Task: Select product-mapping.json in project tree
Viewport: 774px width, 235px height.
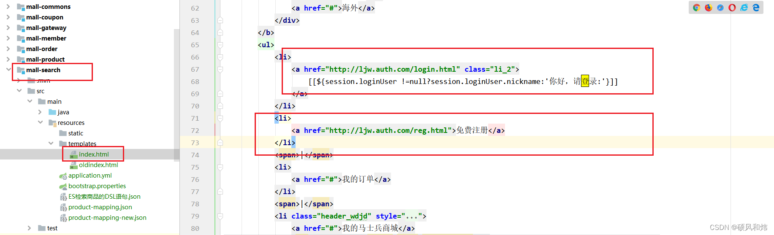Action: click(100, 207)
